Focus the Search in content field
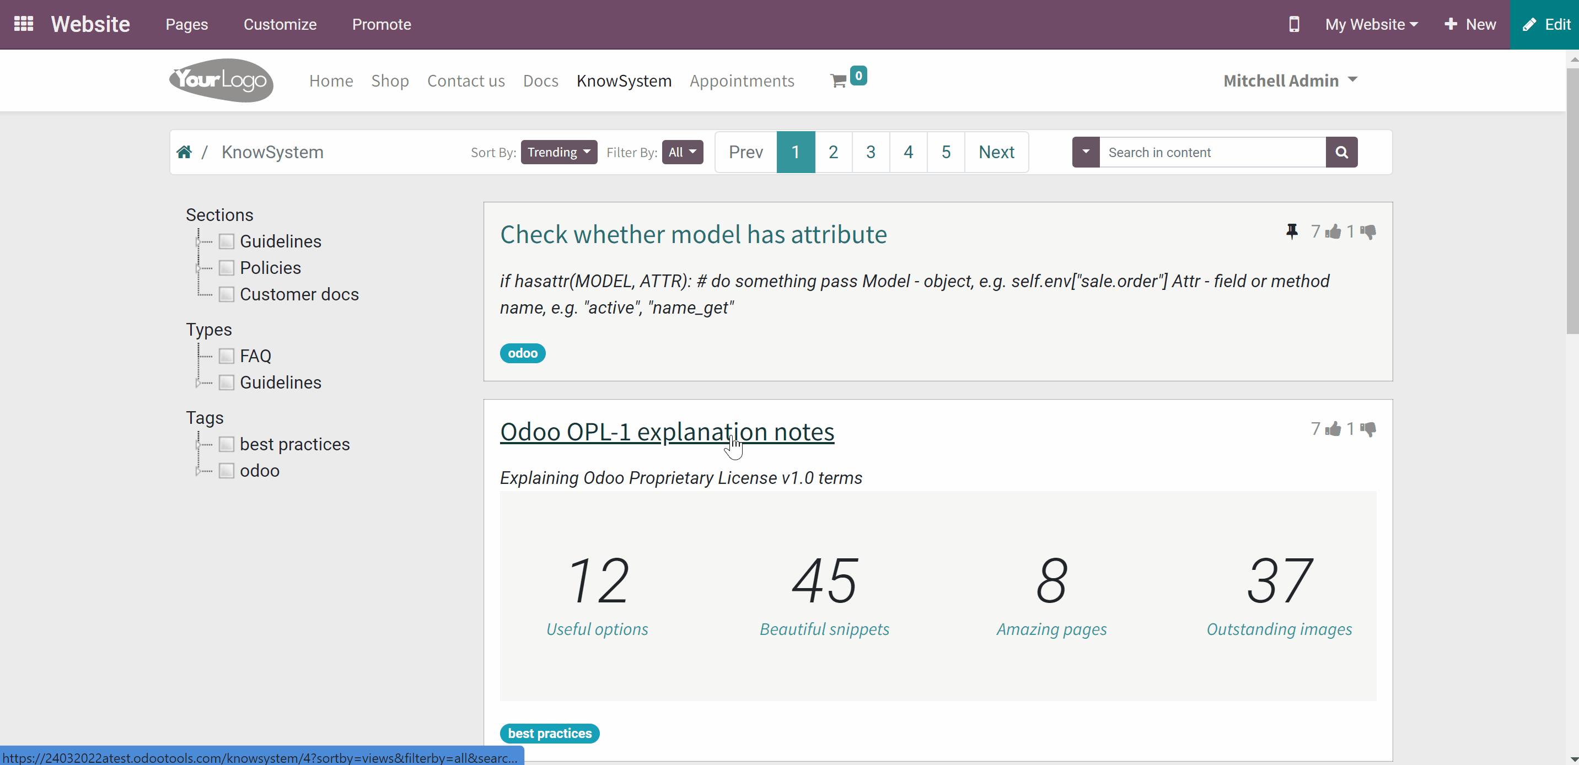 tap(1212, 152)
